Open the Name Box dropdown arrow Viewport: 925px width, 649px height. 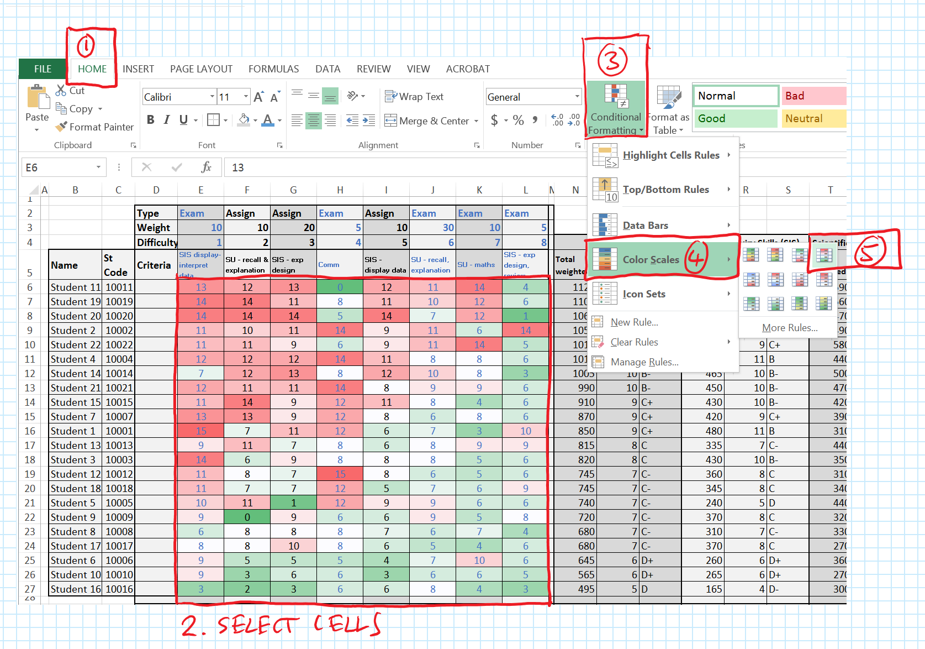click(x=98, y=167)
